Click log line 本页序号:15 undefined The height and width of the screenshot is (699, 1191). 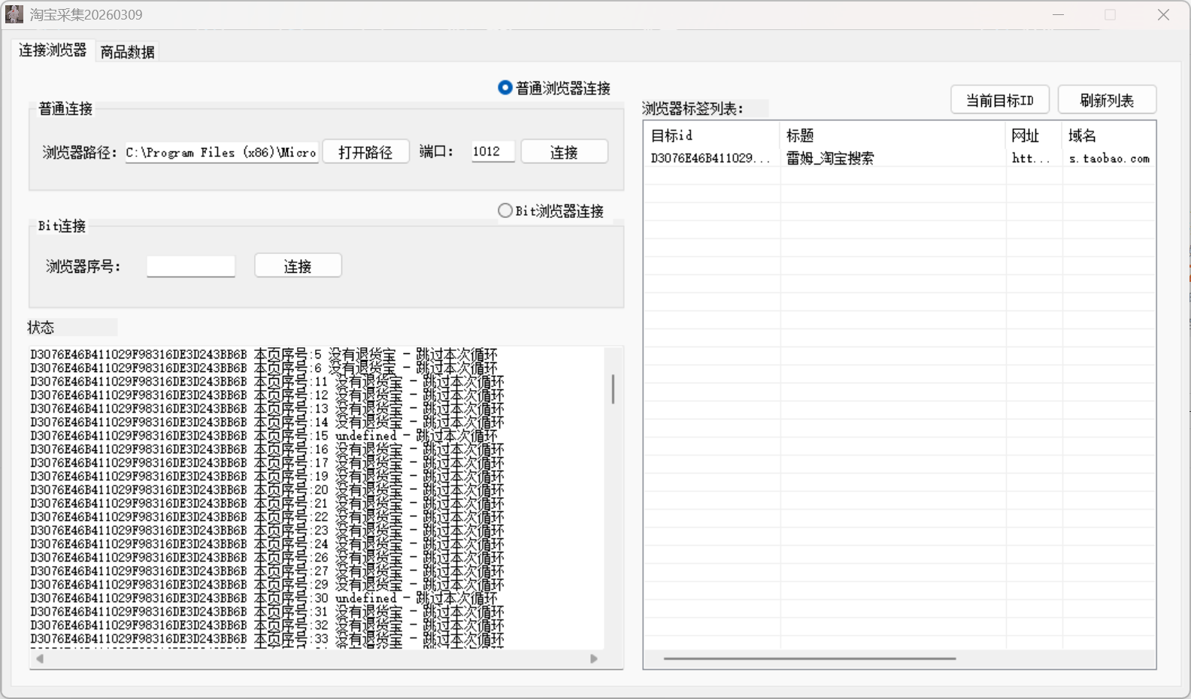coord(264,435)
